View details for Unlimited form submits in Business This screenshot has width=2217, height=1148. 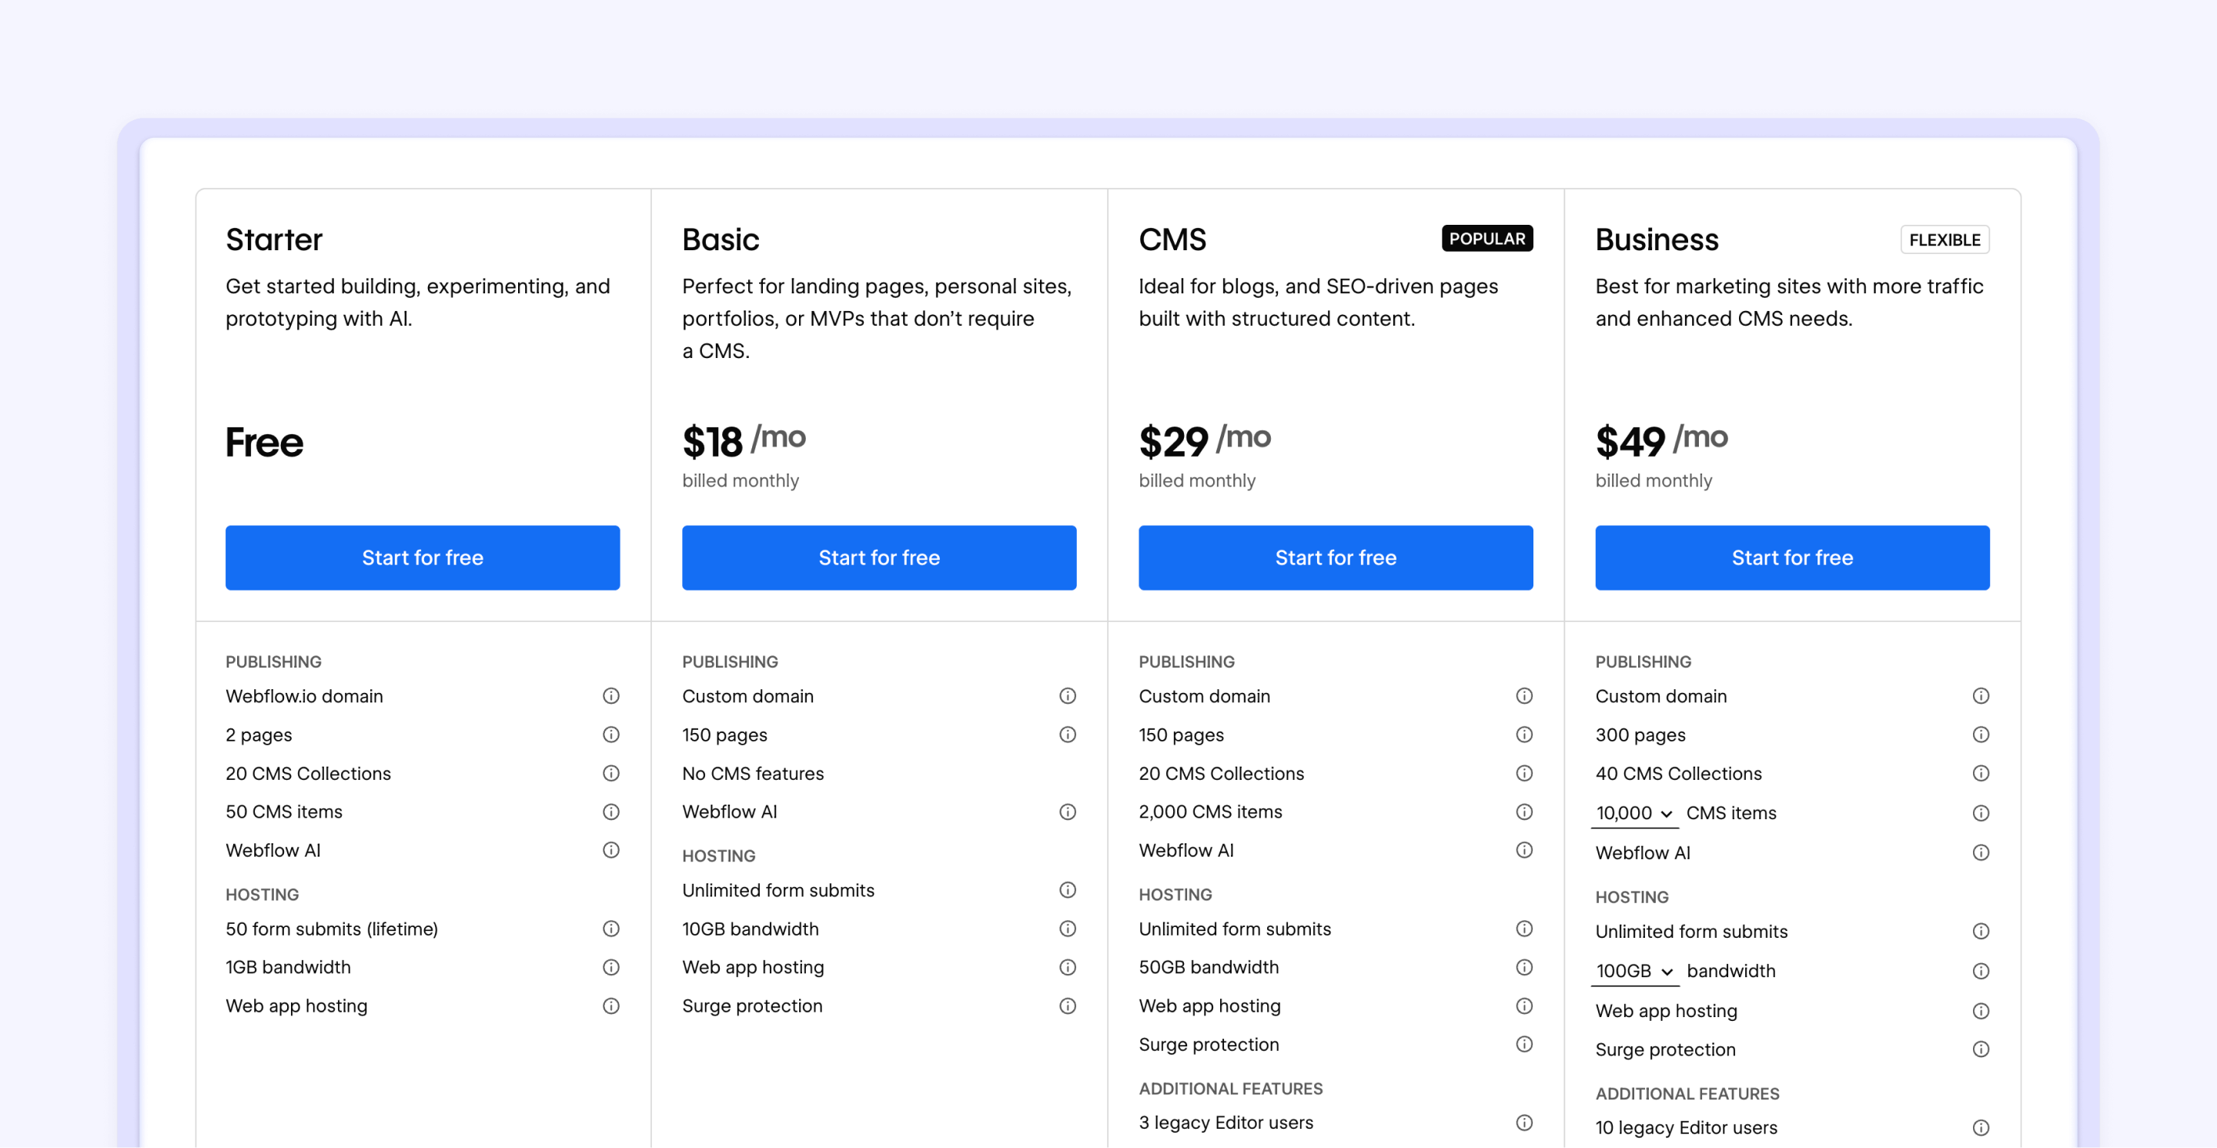pyautogui.click(x=1981, y=931)
